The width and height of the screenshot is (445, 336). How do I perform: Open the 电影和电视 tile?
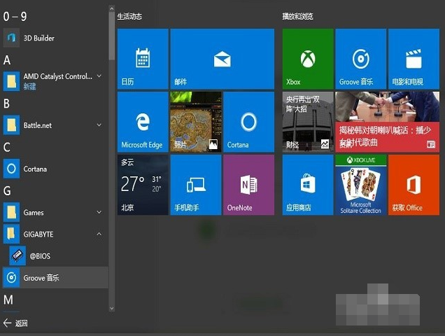click(x=414, y=59)
